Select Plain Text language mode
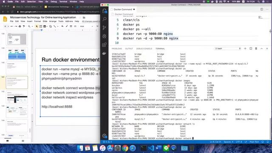272x153 pixels. pyautogui.click(x=254, y=142)
